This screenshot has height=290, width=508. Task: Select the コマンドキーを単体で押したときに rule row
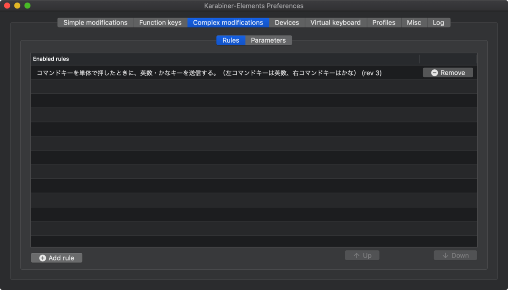(254, 73)
